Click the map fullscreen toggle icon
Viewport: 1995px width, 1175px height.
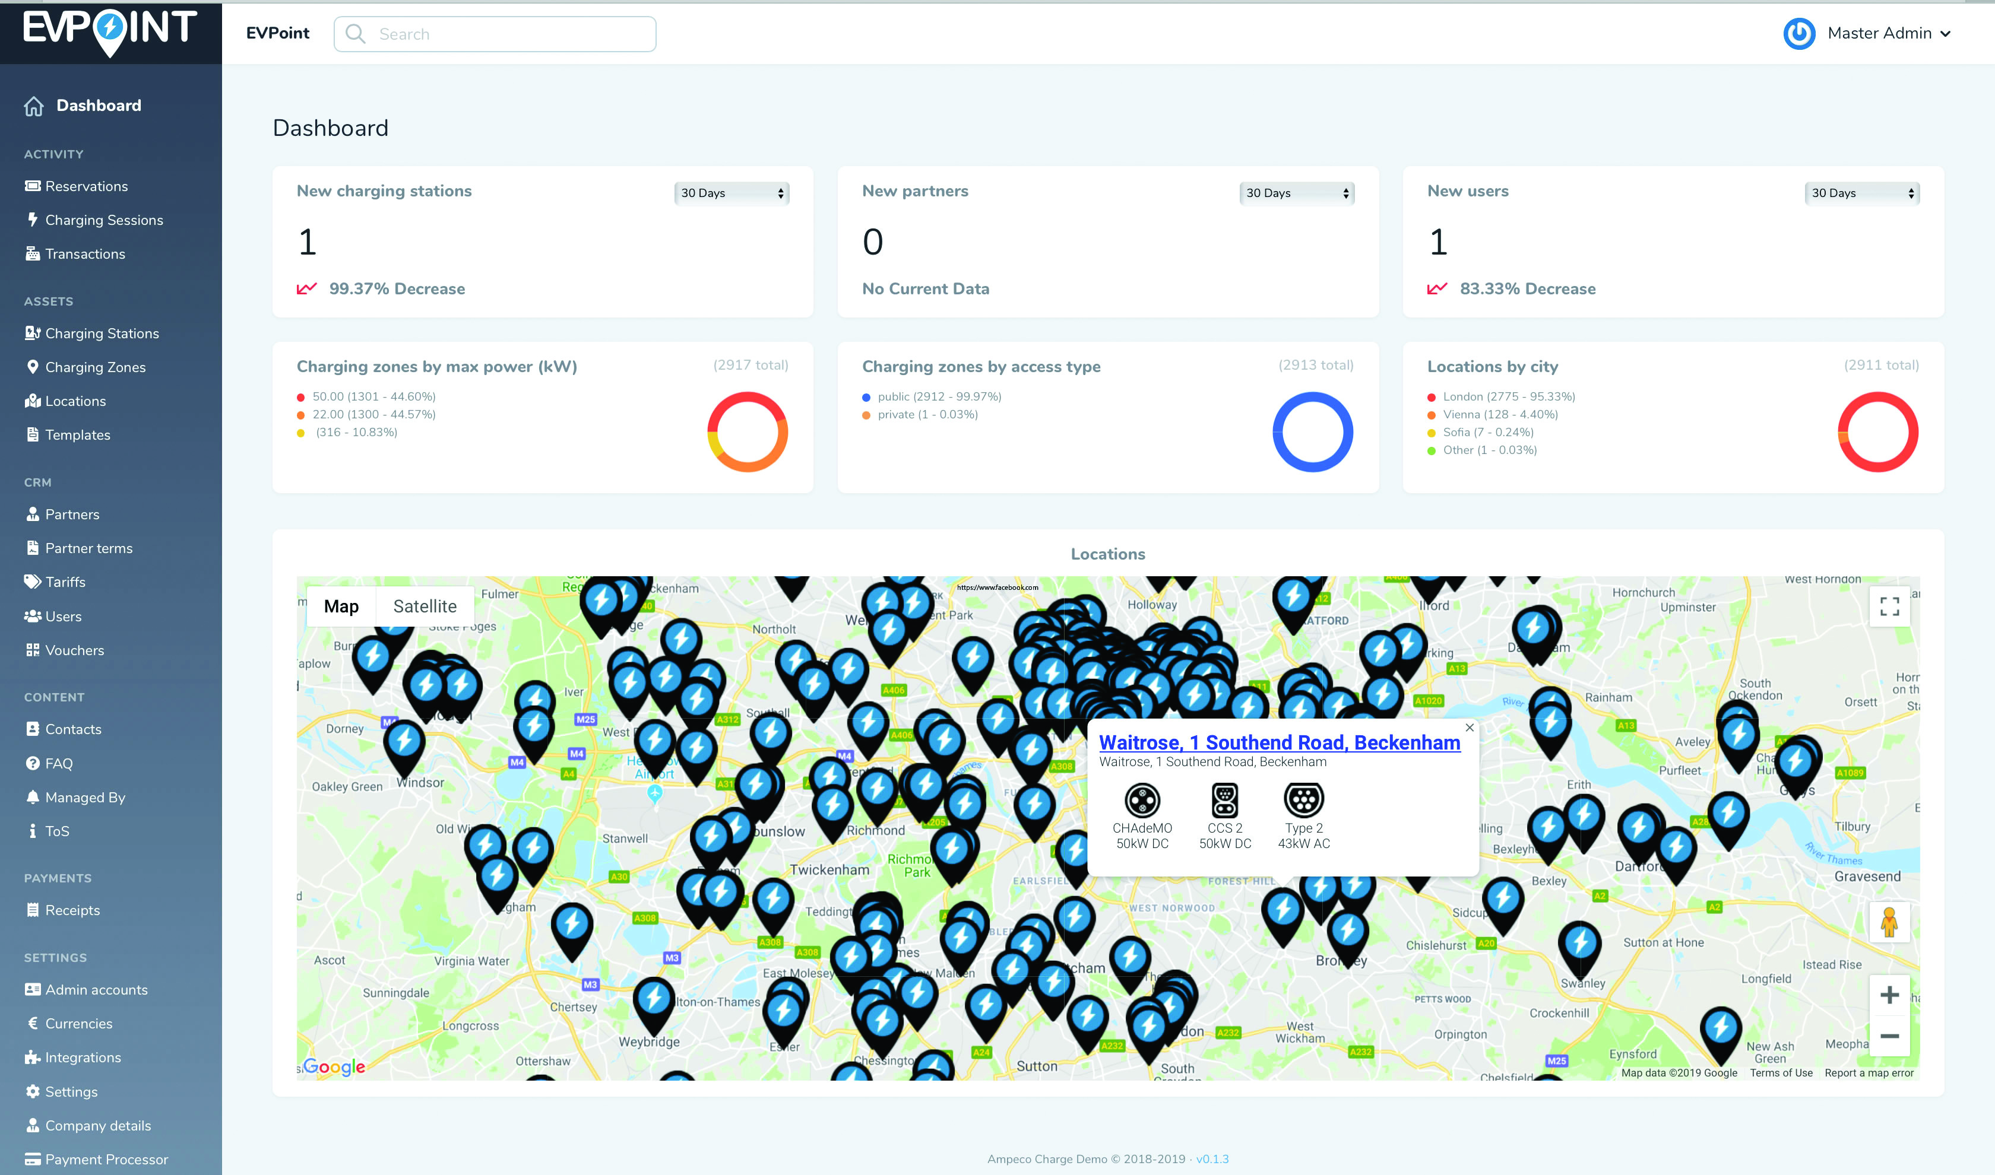(x=1889, y=606)
